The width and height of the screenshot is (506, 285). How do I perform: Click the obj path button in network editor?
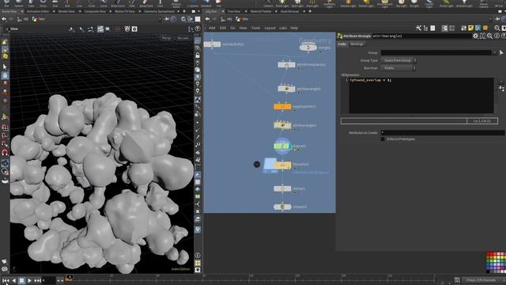(227, 19)
